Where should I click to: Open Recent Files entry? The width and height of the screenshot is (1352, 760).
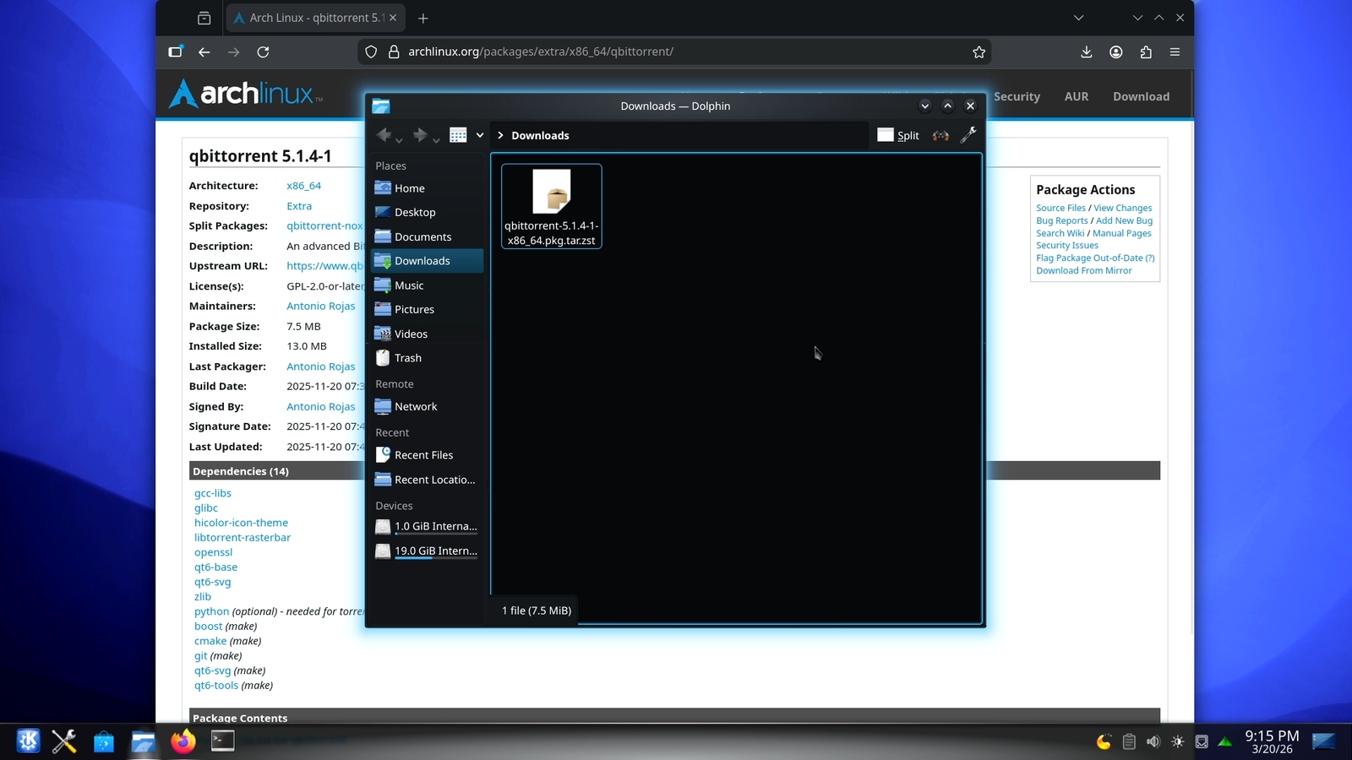[x=428, y=455]
